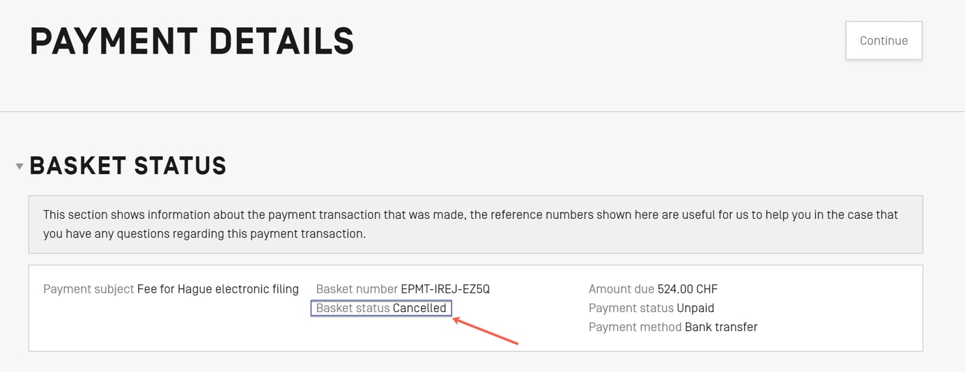Click the Cancelled basket status value
Image resolution: width=965 pixels, height=372 pixels.
coord(419,308)
